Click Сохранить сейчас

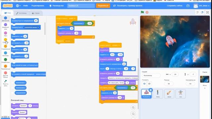click(x=175, y=6)
